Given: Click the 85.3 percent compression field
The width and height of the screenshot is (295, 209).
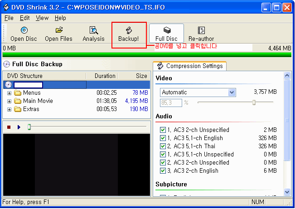Looking at the screenshot, I should (171, 103).
